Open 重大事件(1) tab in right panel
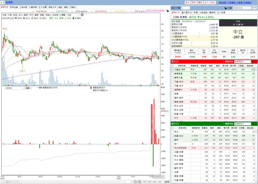The width and height of the screenshot is (258, 184). 187,12
